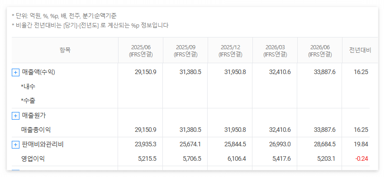Select the 판매비와관리비 row label

tap(43, 144)
